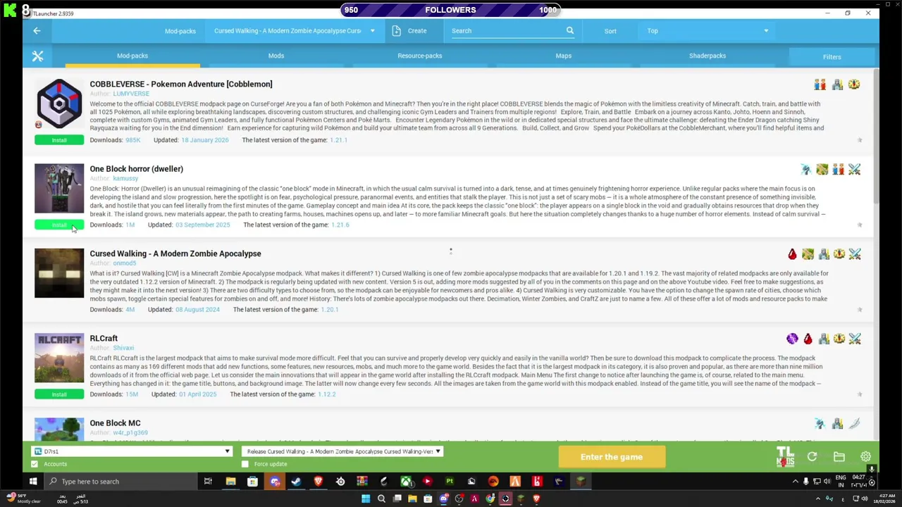The image size is (902, 507).
Task: Click Enter the game button
Action: 612,457
